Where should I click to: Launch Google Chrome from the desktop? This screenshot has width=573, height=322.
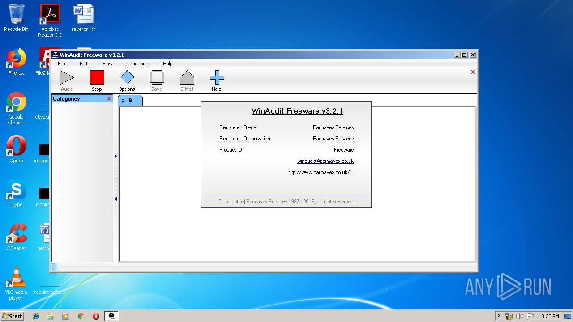click(x=16, y=109)
